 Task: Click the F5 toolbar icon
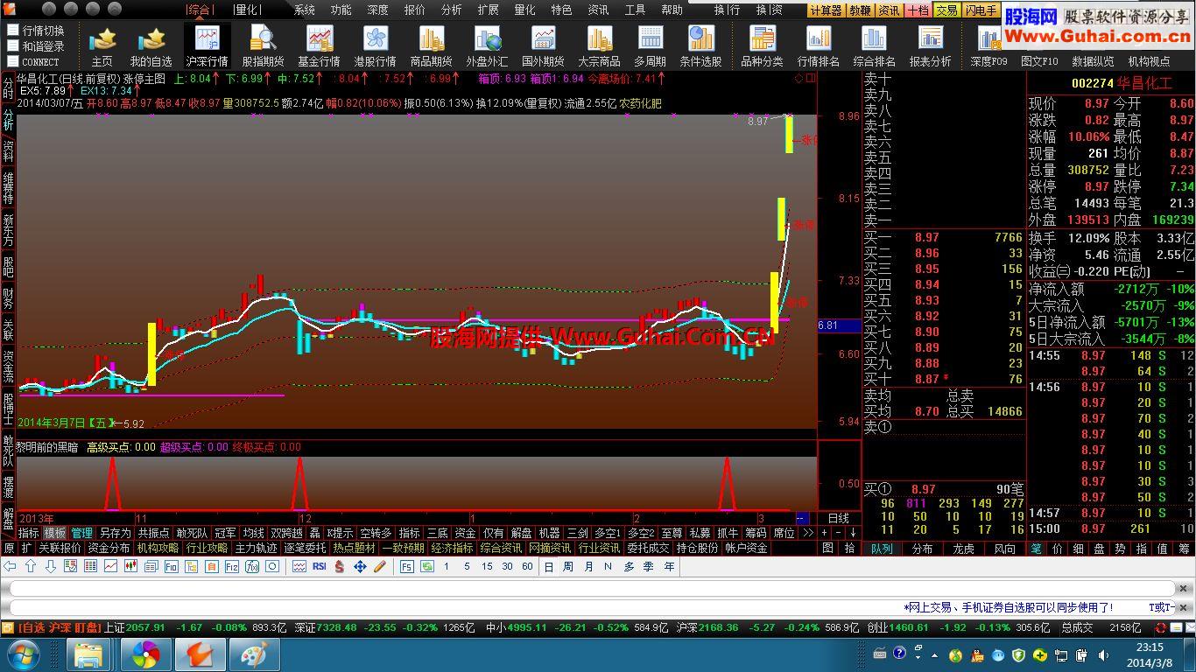pyautogui.click(x=406, y=567)
